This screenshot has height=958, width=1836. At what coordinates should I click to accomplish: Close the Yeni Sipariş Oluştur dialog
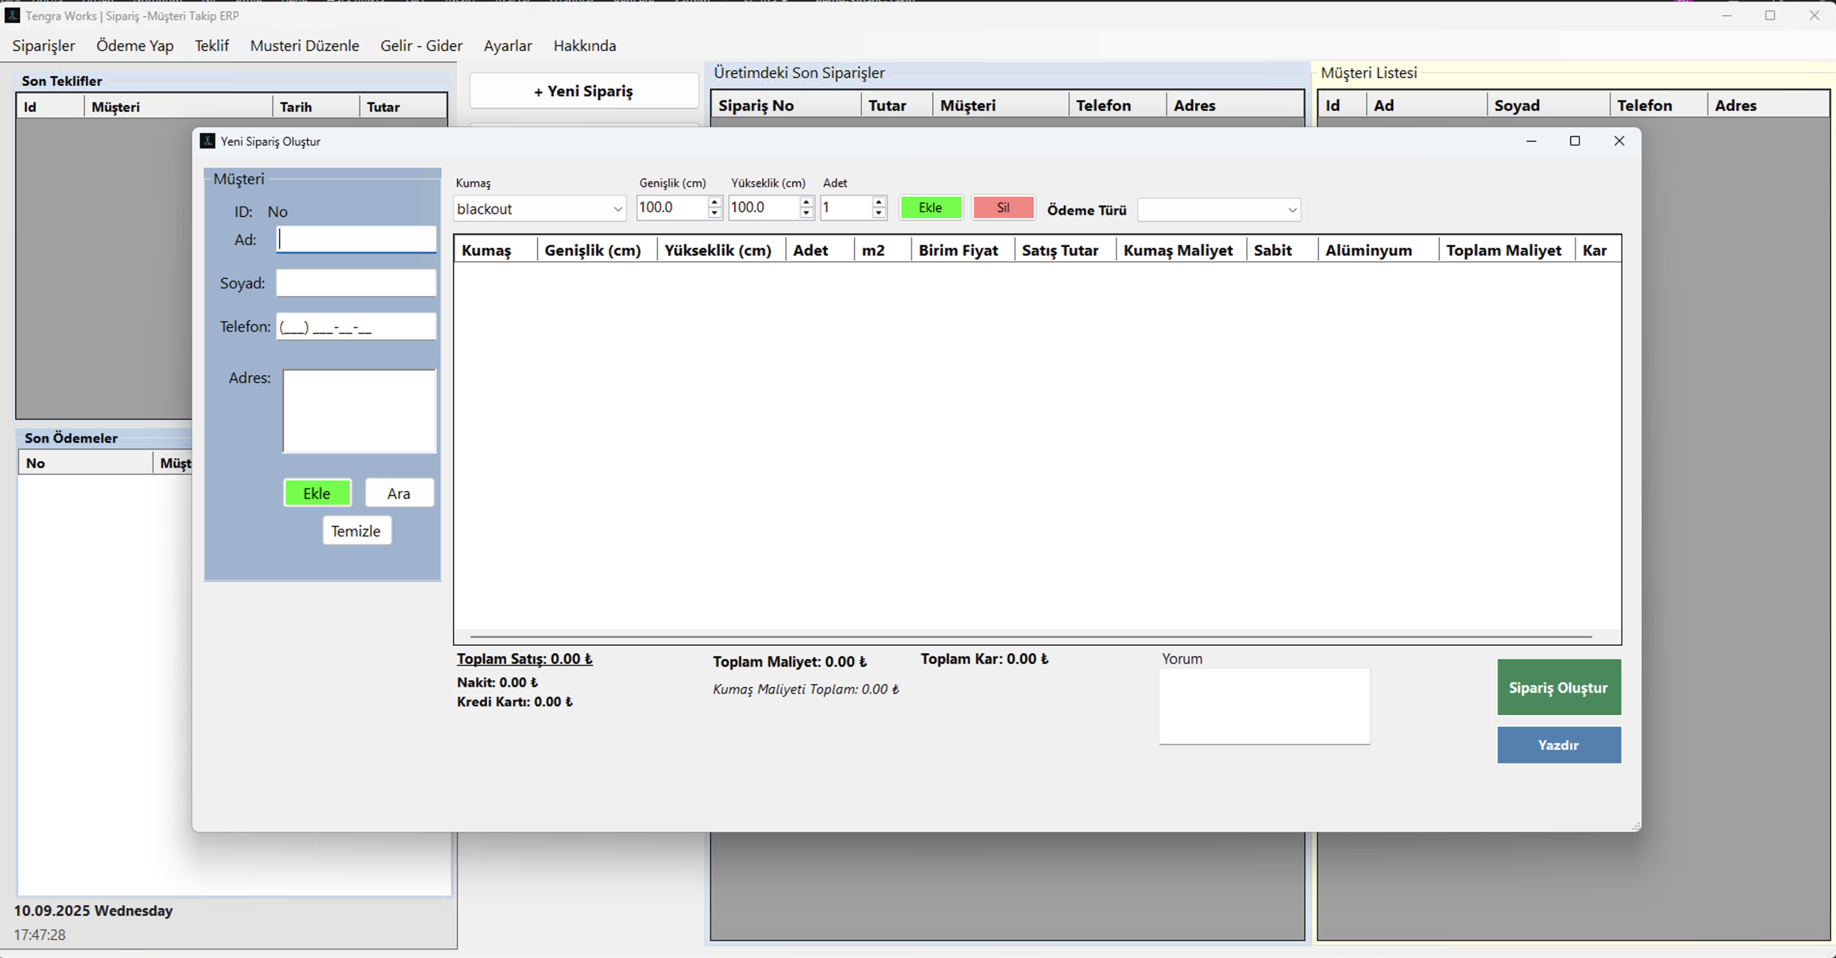(x=1618, y=141)
